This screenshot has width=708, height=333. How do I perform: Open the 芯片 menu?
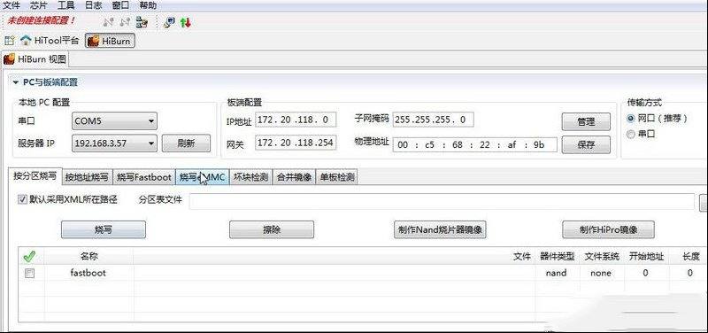click(39, 5)
